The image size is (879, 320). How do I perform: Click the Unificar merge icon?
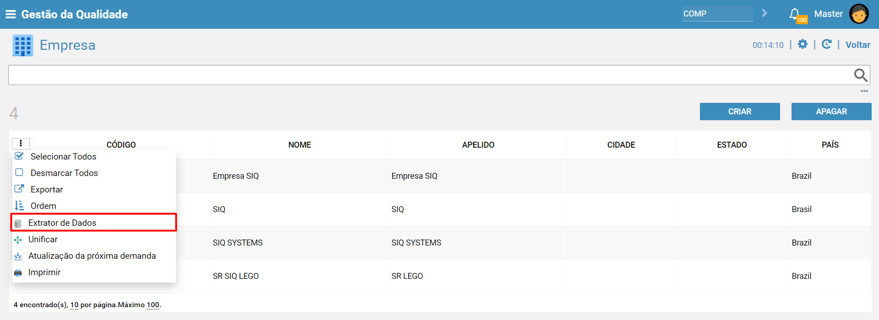[x=18, y=240]
